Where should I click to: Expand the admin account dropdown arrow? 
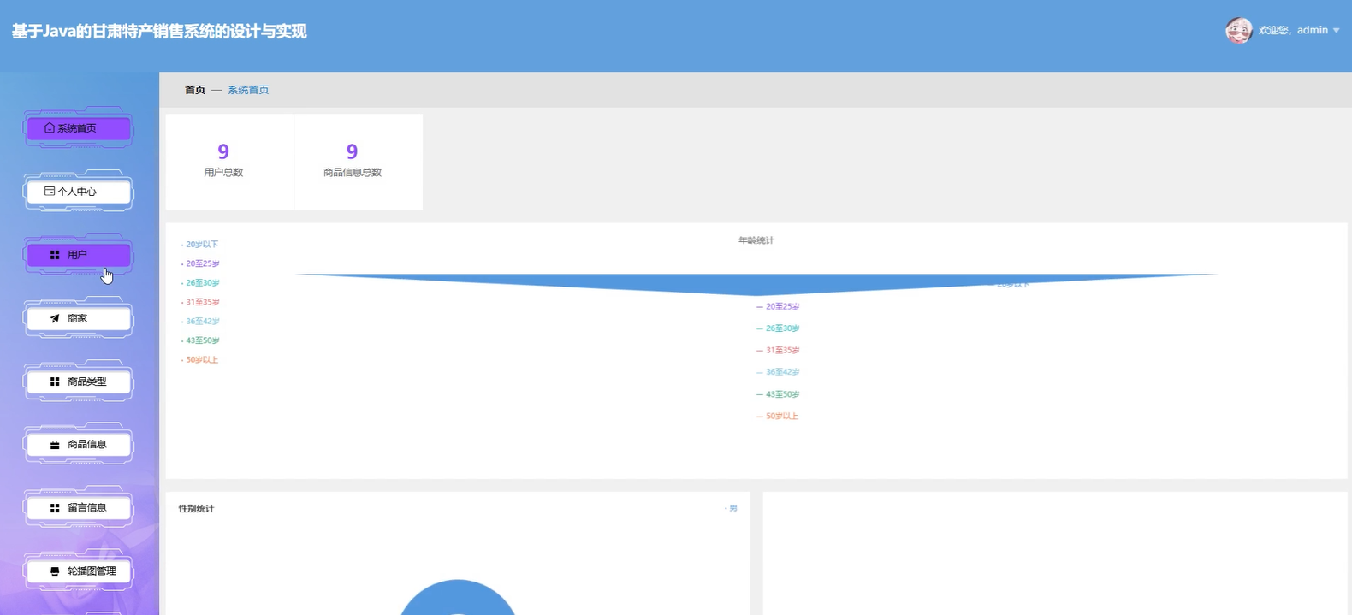click(x=1337, y=31)
